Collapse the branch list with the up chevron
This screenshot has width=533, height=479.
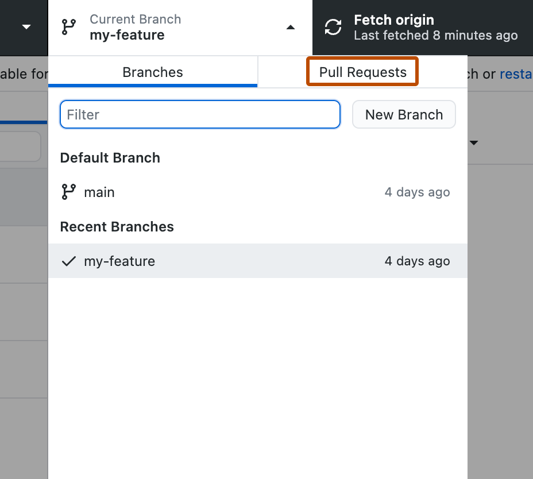tap(291, 26)
